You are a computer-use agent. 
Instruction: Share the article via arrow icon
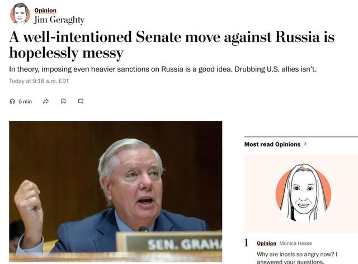pyautogui.click(x=46, y=101)
